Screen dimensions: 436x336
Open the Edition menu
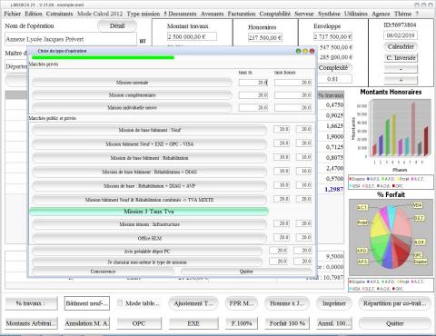pos(34,14)
